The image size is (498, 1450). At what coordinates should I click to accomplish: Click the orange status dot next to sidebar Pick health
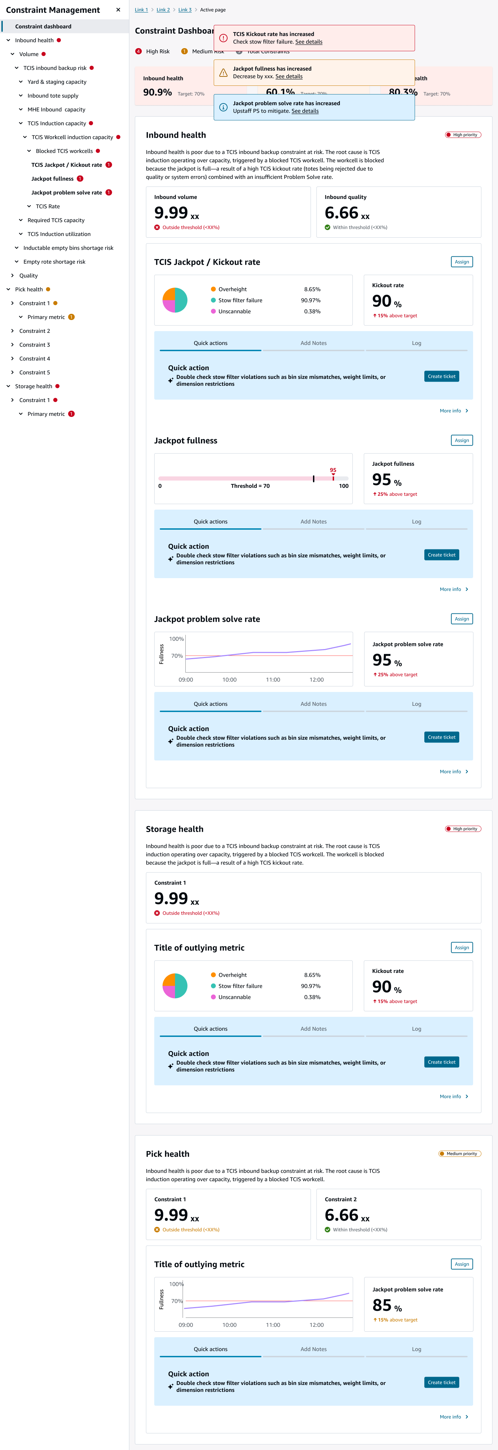pyautogui.click(x=48, y=289)
